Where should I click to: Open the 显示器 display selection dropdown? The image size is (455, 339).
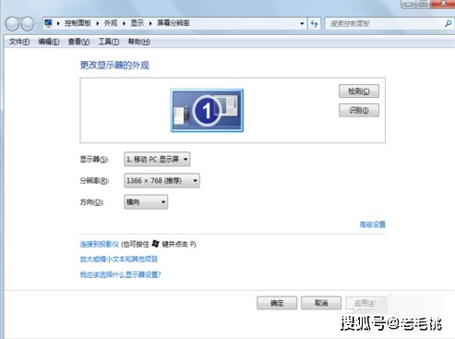157,159
